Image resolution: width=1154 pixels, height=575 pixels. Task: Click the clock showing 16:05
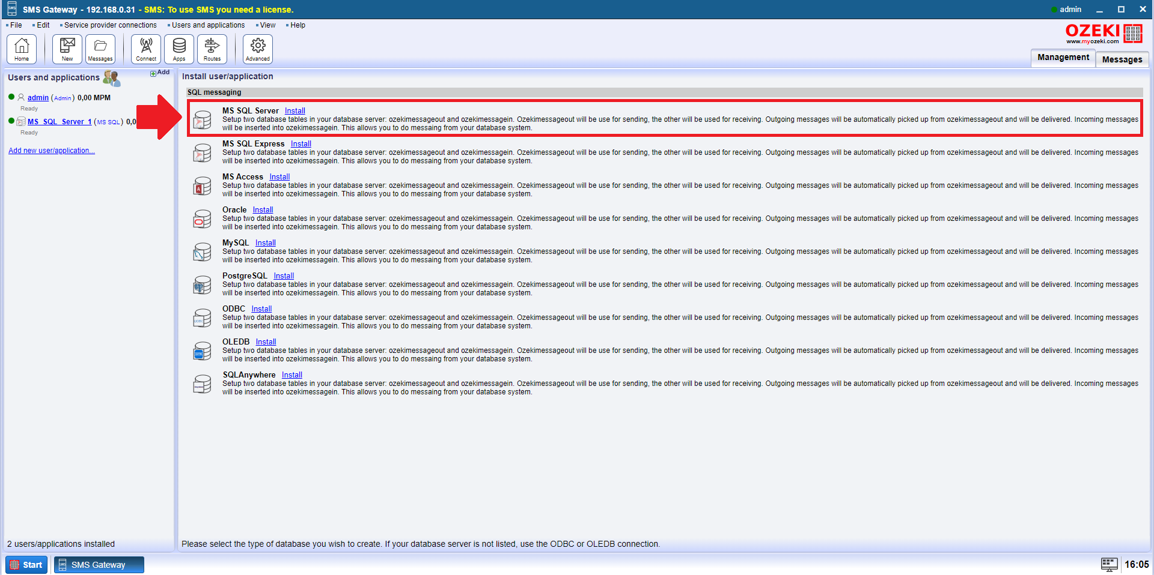tap(1137, 564)
